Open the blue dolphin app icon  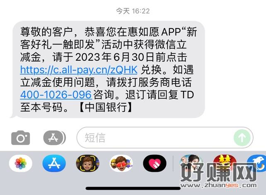256,163
